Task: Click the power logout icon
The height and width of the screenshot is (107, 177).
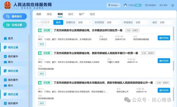Action: point(173,5)
